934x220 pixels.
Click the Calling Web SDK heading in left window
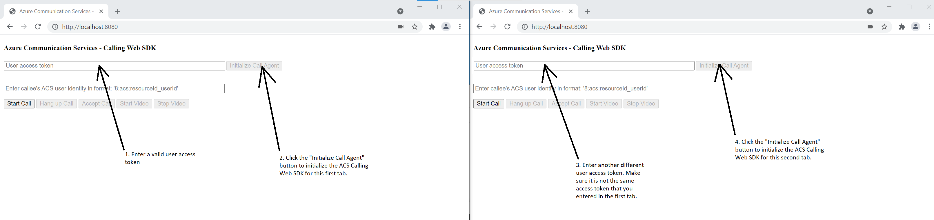click(80, 48)
